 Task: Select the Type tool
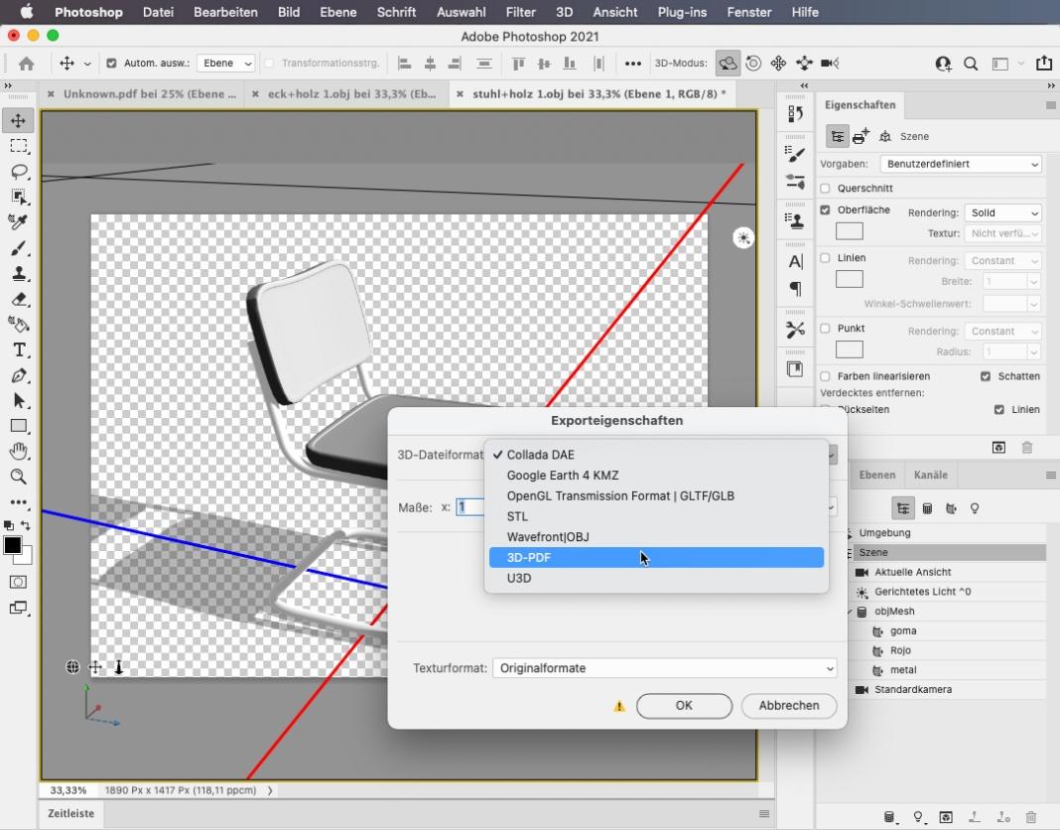(x=18, y=349)
